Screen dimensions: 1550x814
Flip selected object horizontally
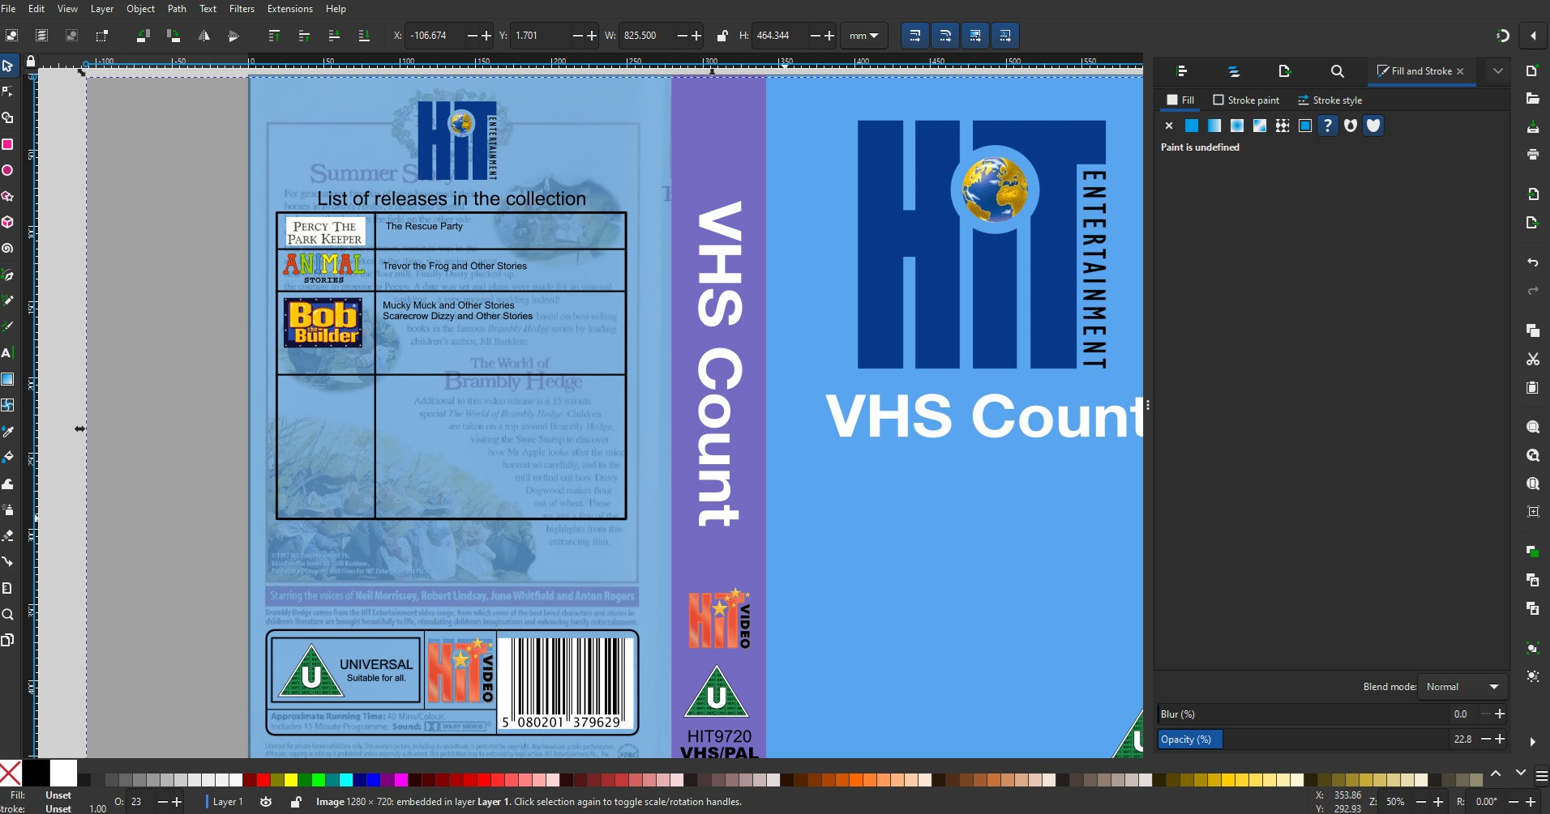[x=203, y=36]
